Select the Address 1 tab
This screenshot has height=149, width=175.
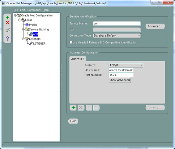pyautogui.click(x=78, y=59)
